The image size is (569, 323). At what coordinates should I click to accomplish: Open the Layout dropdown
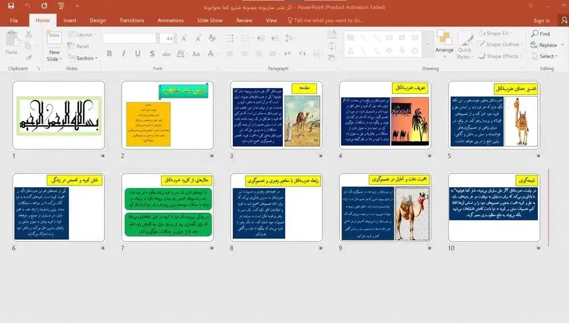click(x=82, y=35)
